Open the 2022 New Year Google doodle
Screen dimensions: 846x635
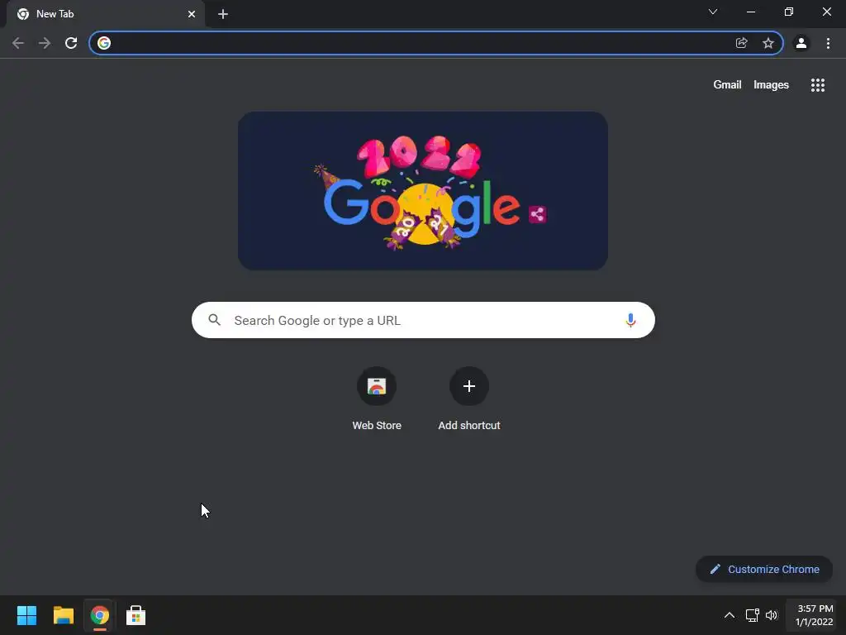[423, 191]
